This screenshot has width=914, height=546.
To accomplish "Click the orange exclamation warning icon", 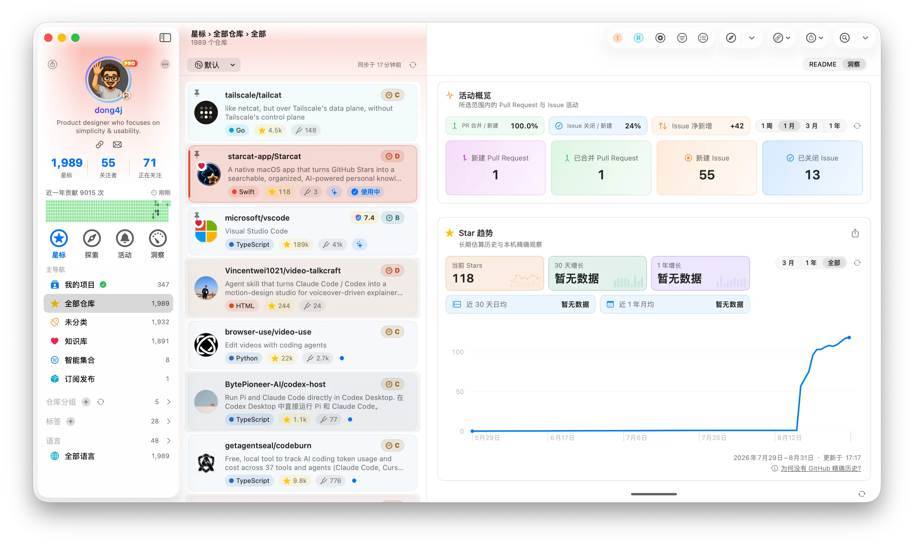I will coord(617,37).
